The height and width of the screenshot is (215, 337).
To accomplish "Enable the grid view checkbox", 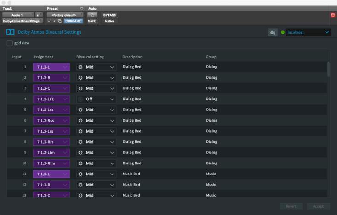I will click(10, 43).
